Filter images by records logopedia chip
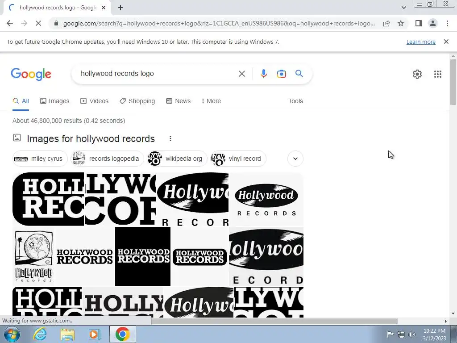 coord(107,159)
